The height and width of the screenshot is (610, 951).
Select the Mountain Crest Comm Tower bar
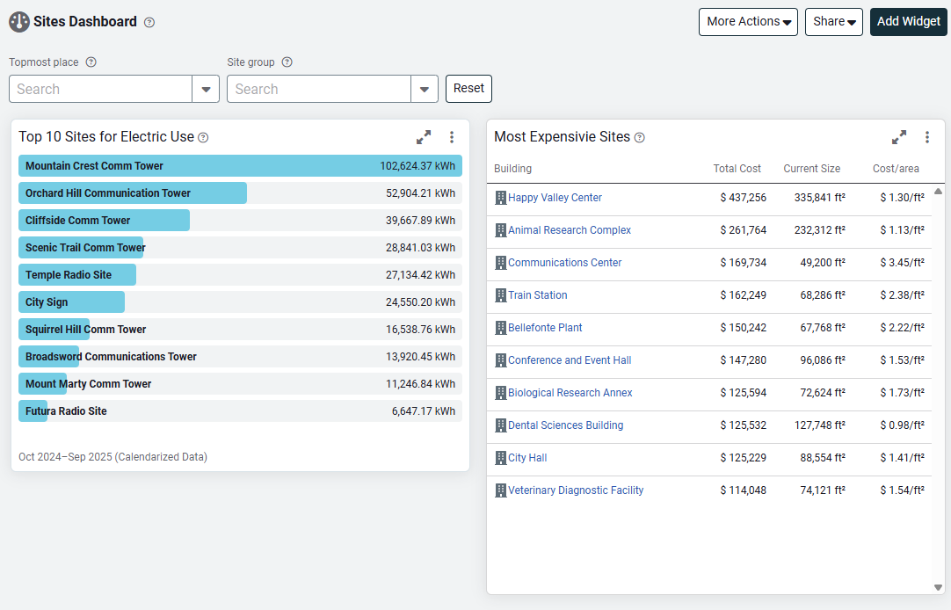(x=240, y=166)
